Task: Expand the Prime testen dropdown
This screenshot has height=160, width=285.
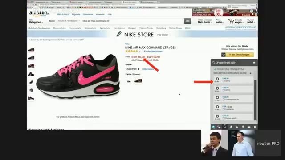Action: [220, 21]
